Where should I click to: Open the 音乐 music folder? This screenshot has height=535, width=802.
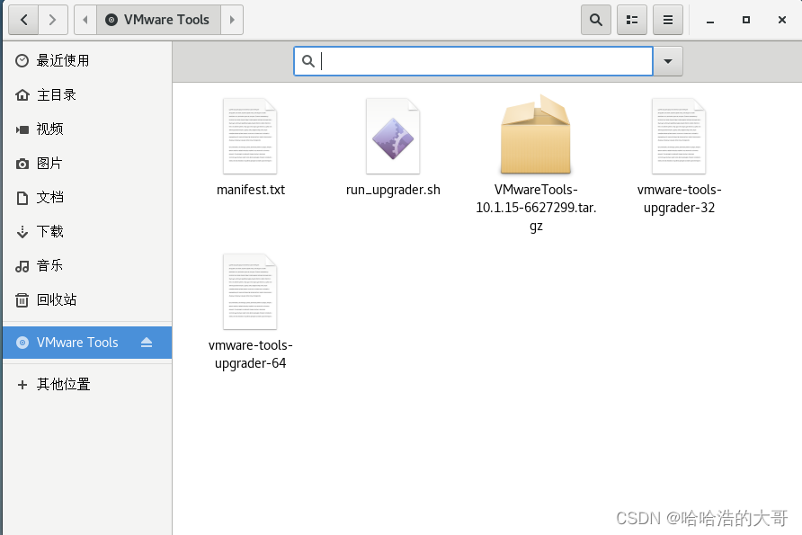click(87, 265)
